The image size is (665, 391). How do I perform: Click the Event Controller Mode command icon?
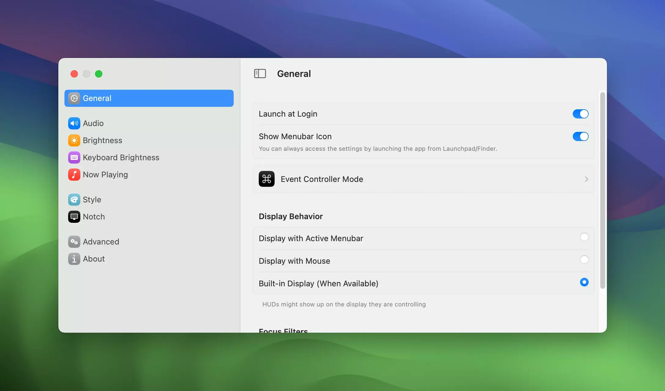click(x=266, y=179)
